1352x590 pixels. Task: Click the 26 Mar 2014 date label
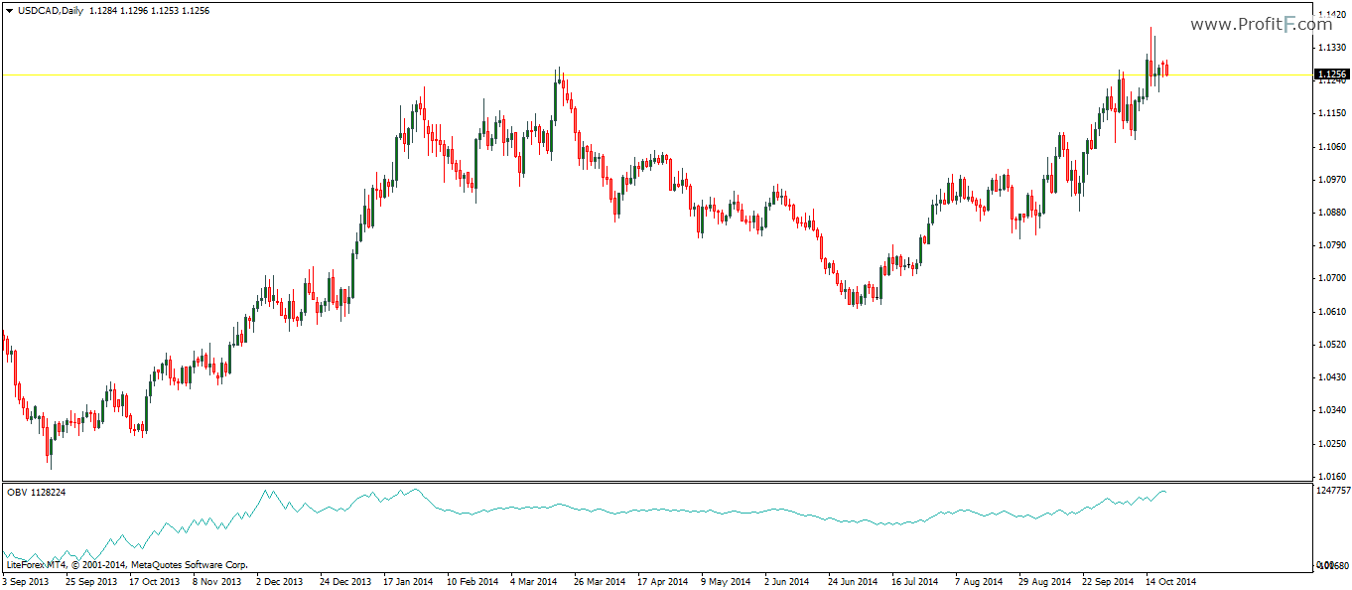(x=600, y=582)
